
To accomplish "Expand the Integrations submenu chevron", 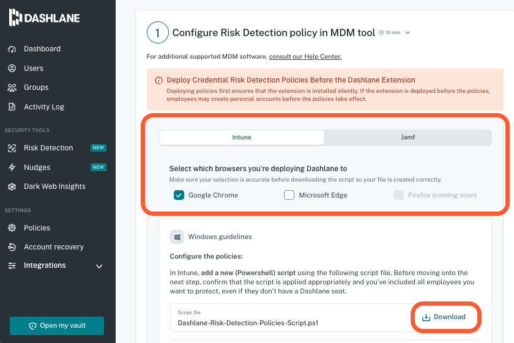I will [99, 266].
